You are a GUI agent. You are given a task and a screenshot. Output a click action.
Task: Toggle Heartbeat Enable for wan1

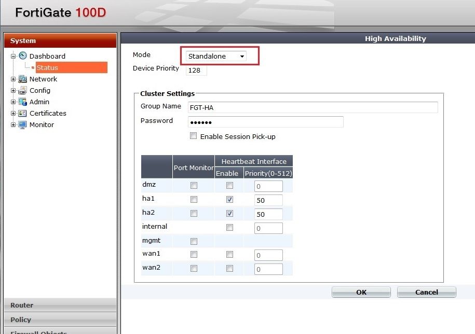click(x=229, y=255)
